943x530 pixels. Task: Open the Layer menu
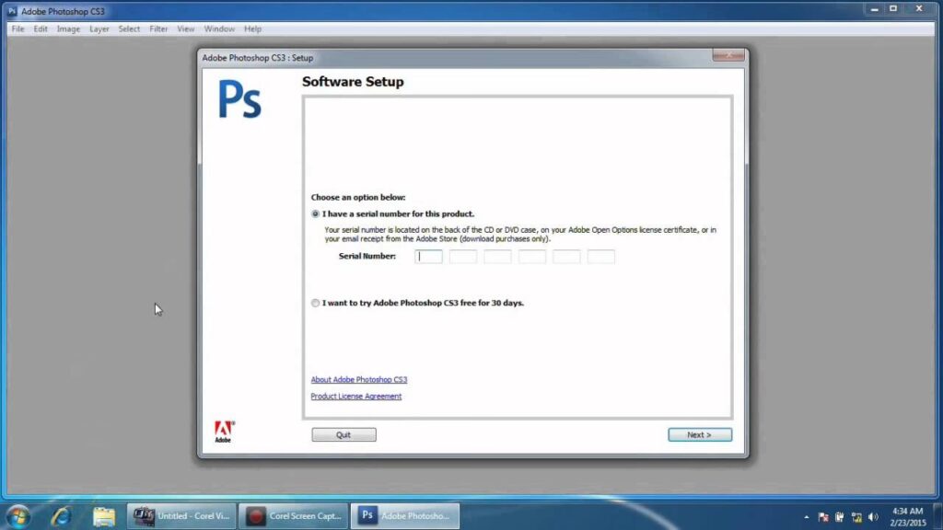coord(99,29)
